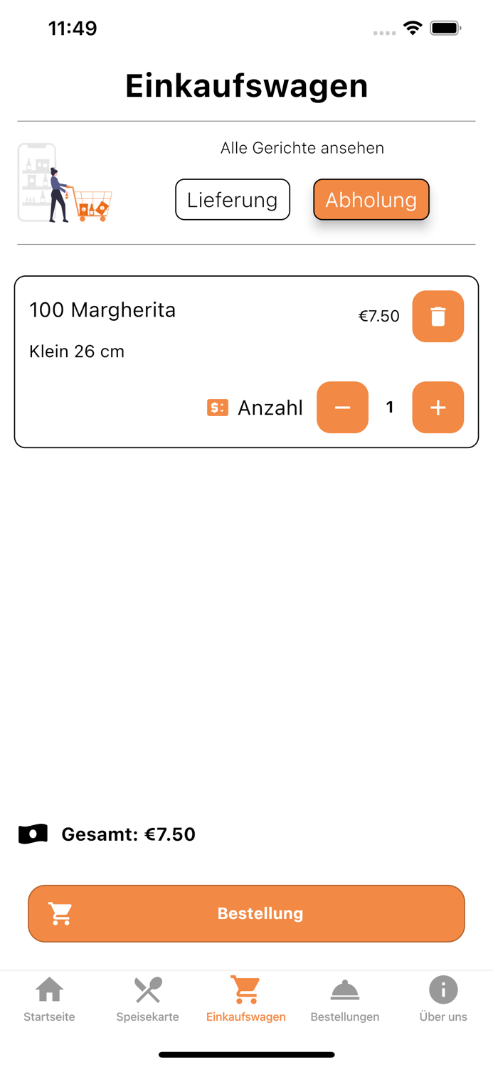
Task: Tap the Über uns info icon
Action: pos(443,989)
